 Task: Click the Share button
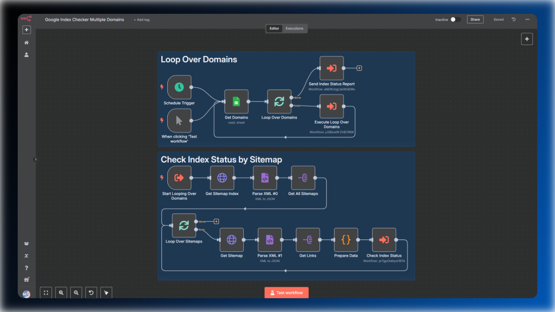click(x=475, y=19)
